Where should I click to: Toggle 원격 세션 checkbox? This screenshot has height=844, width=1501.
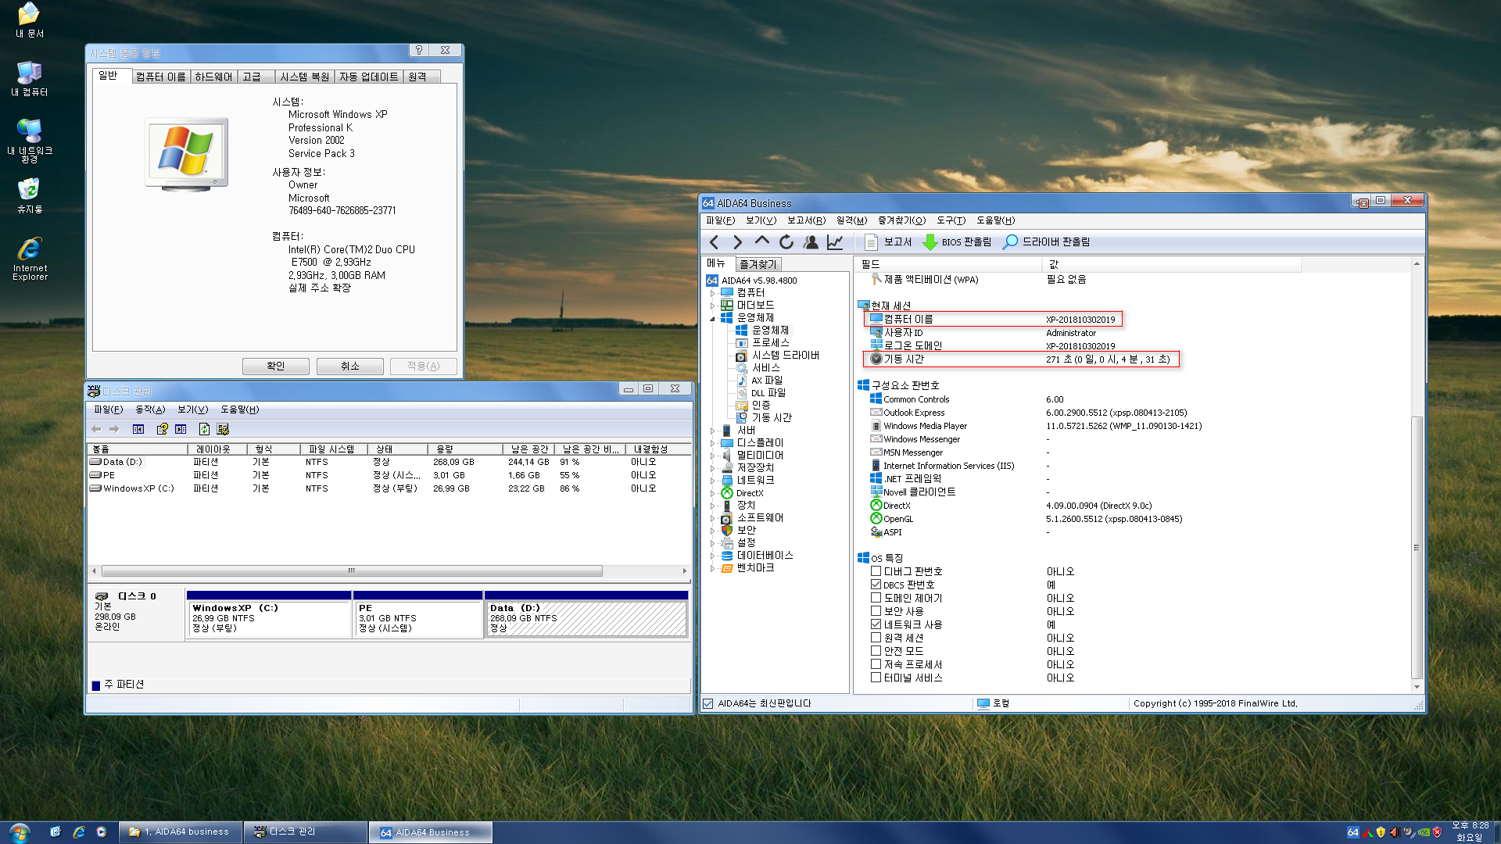tap(876, 638)
